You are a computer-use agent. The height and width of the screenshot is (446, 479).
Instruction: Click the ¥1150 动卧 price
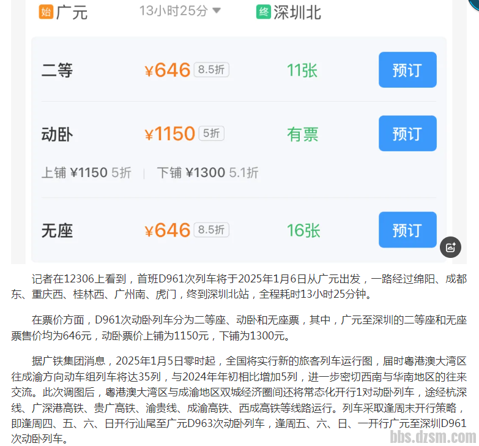169,134
